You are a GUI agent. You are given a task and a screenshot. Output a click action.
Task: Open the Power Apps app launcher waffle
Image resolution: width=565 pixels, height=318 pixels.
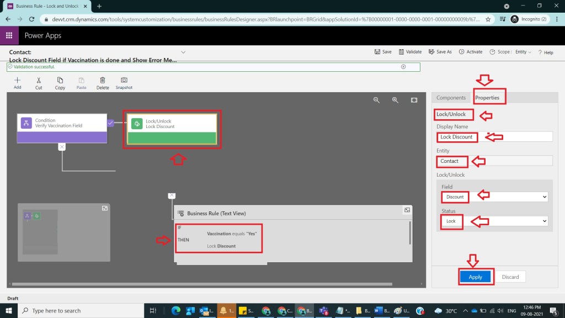point(9,35)
